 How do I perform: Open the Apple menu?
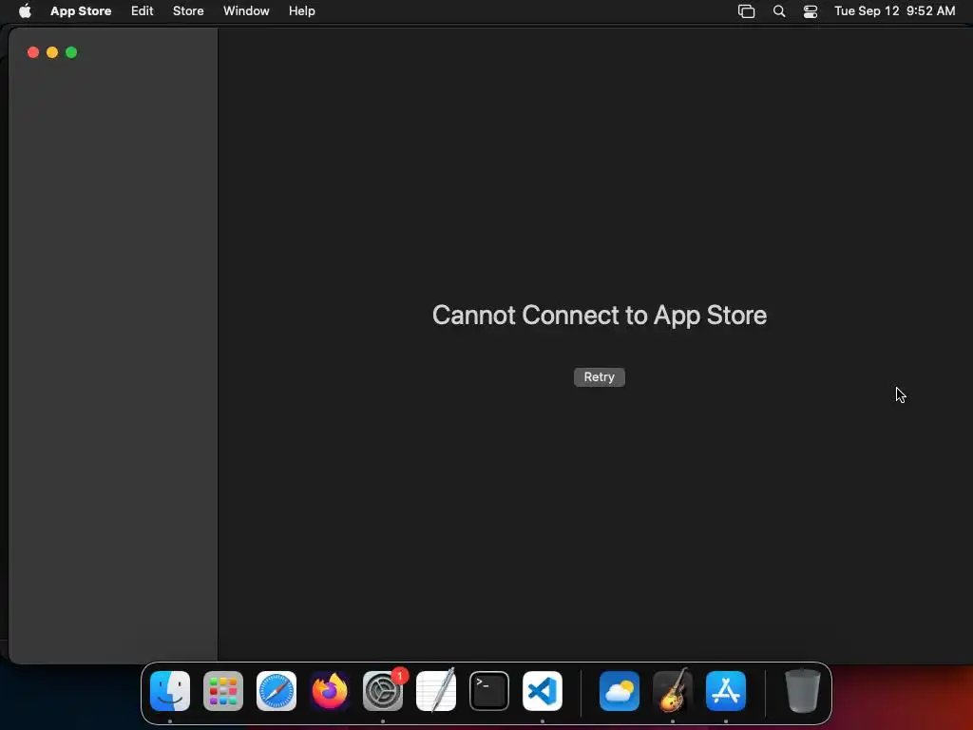tap(25, 11)
